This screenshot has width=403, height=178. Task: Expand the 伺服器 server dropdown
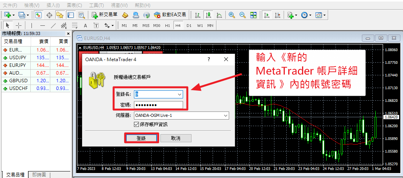[226, 115]
